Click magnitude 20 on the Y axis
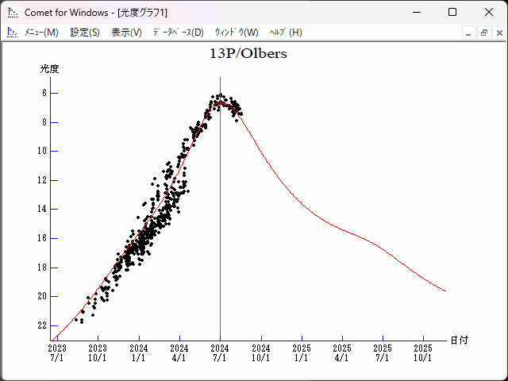The height and width of the screenshot is (381, 508). pos(42,296)
